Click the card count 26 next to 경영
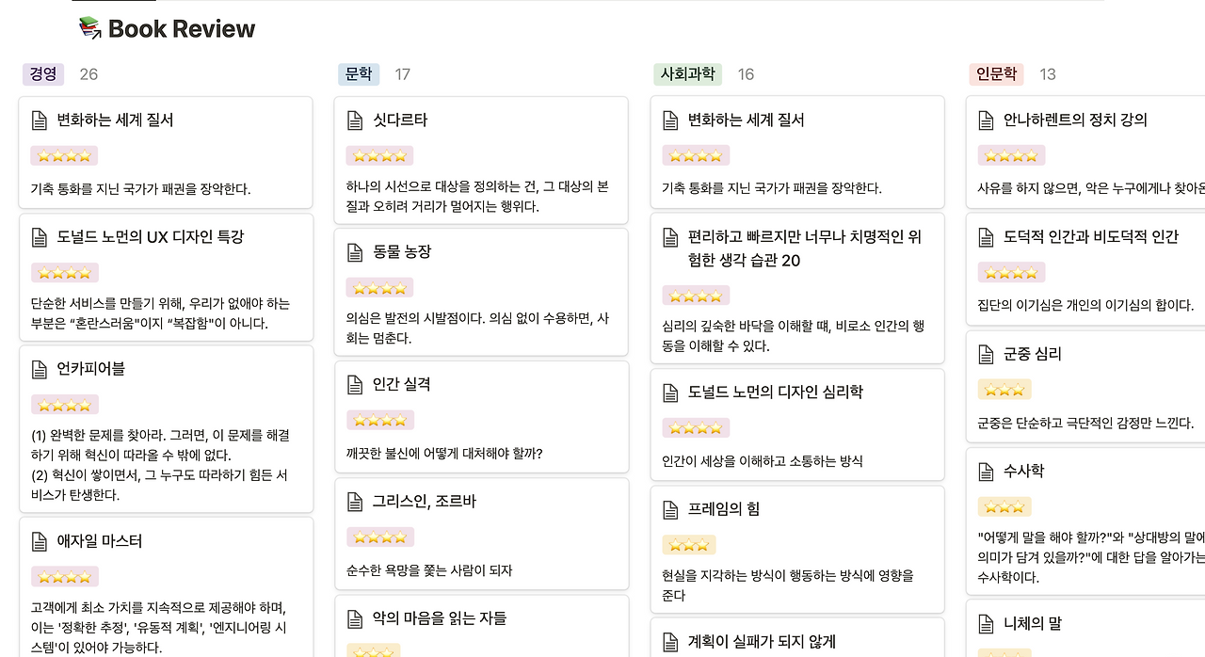 (88, 74)
